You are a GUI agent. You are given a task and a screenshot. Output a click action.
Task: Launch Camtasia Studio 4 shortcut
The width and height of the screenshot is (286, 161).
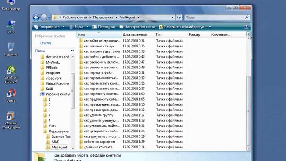click(x=11, y=75)
